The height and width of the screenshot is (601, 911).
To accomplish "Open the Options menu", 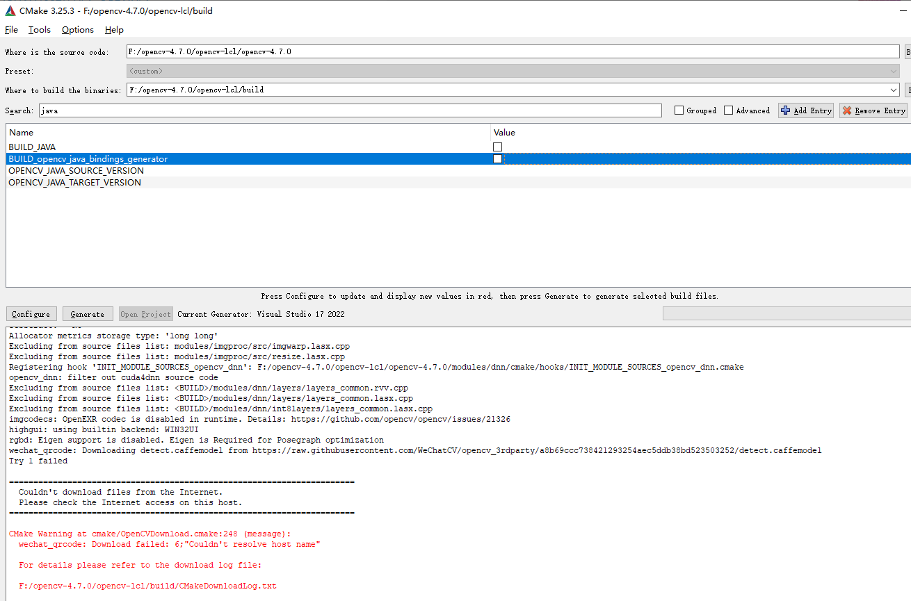I will (76, 29).
